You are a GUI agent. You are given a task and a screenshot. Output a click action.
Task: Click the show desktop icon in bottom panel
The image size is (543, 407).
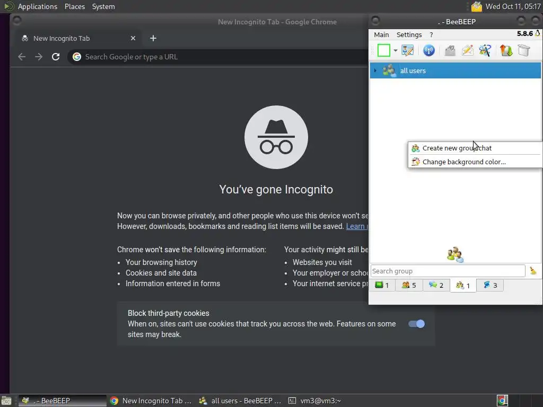[x=6, y=401]
